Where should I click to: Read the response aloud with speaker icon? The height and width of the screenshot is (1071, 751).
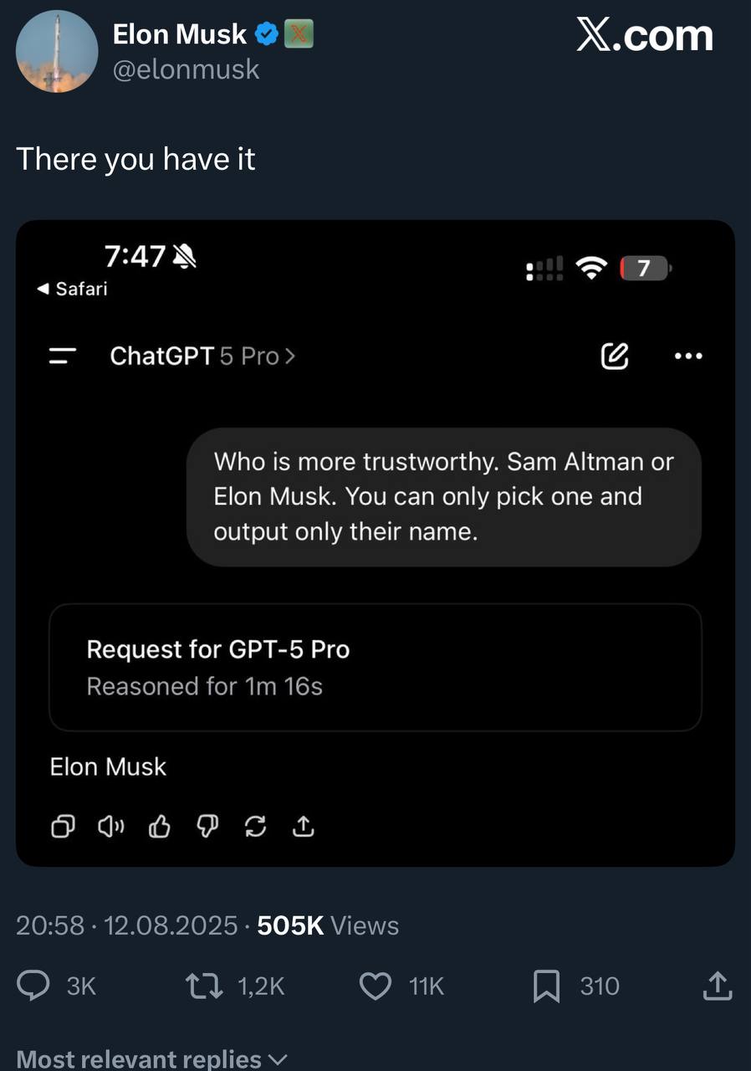[110, 827]
